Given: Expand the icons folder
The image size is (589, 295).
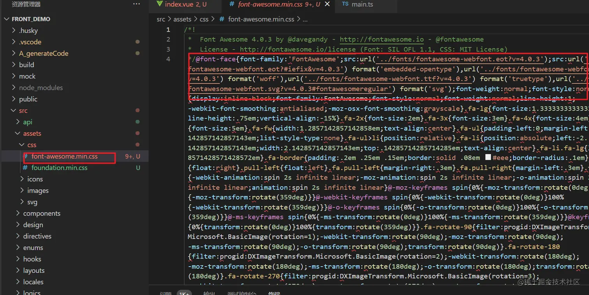Looking at the screenshot, I should point(35,179).
